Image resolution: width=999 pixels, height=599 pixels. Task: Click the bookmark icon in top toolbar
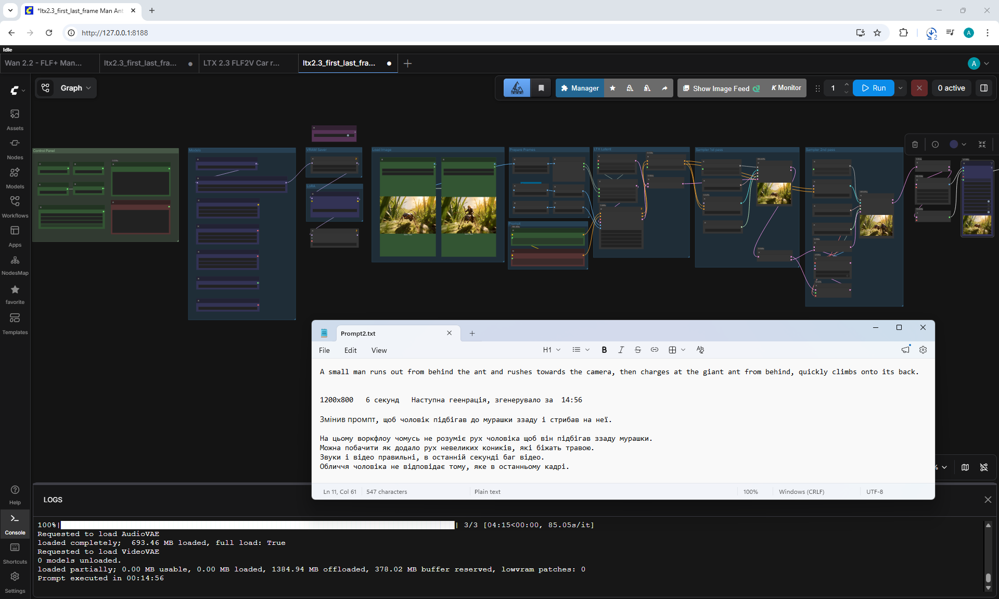[x=541, y=88]
